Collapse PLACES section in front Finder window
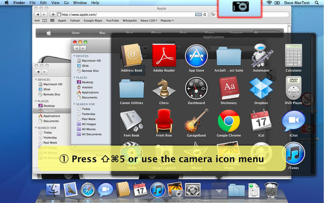Viewport: 324px width, 203px height. (74, 77)
